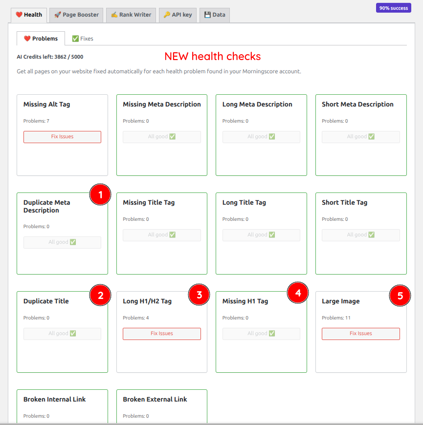This screenshot has height=425, width=423.
Task: Click All good under Missing Title Tag
Action: coord(162,235)
